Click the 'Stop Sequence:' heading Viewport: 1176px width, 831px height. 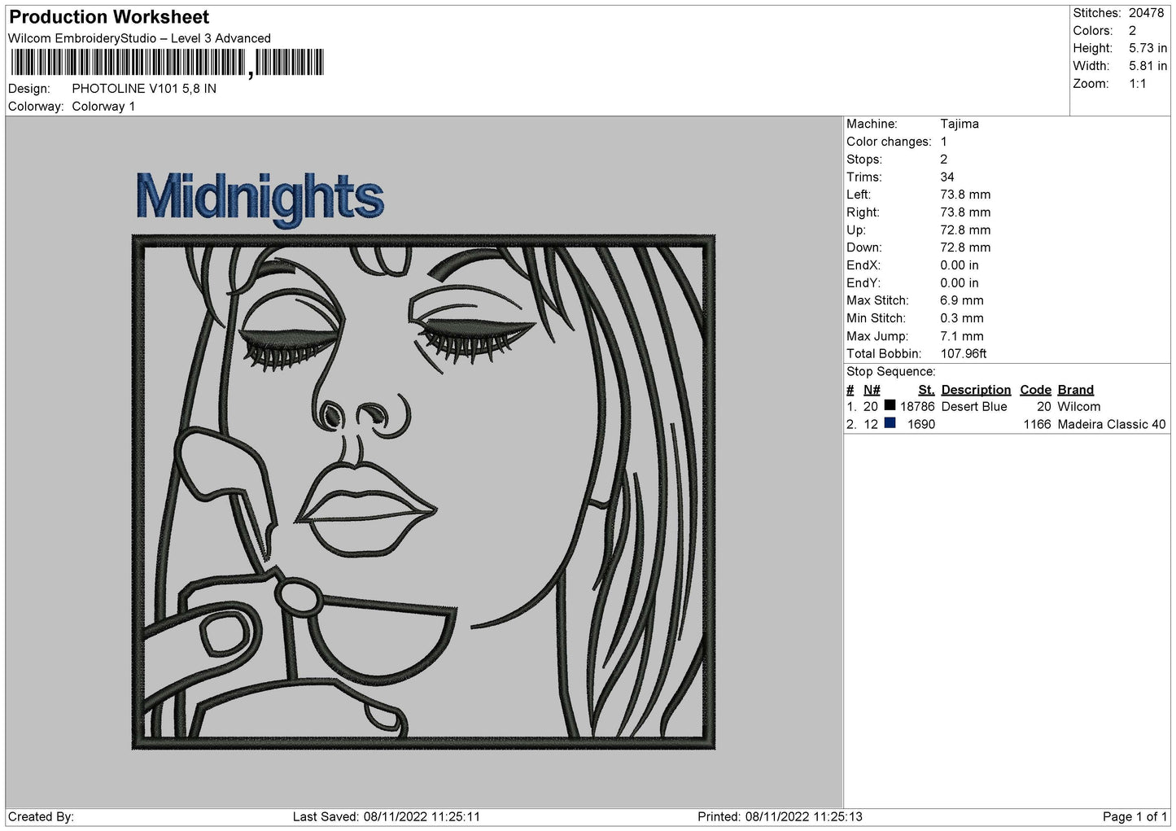pyautogui.click(x=891, y=372)
